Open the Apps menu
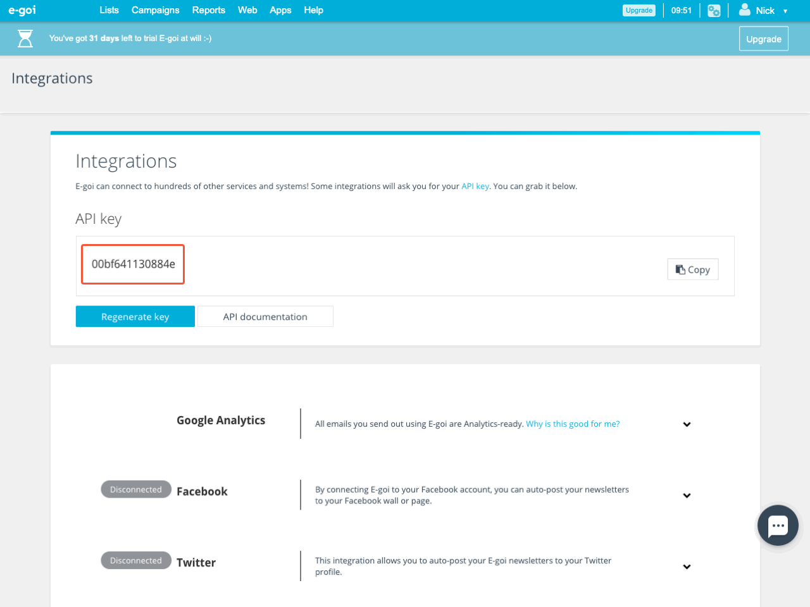Image resolution: width=810 pixels, height=607 pixels. click(280, 10)
